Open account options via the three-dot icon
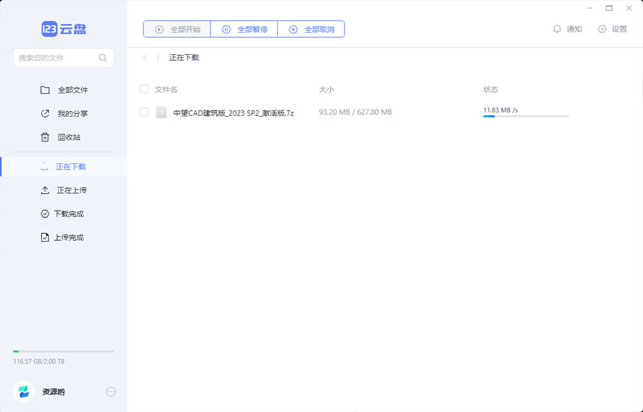643x412 pixels. [x=111, y=391]
